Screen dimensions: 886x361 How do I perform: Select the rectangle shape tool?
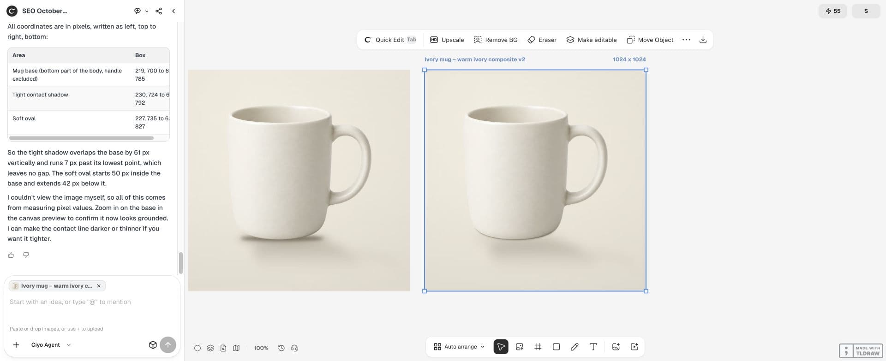[556, 347]
